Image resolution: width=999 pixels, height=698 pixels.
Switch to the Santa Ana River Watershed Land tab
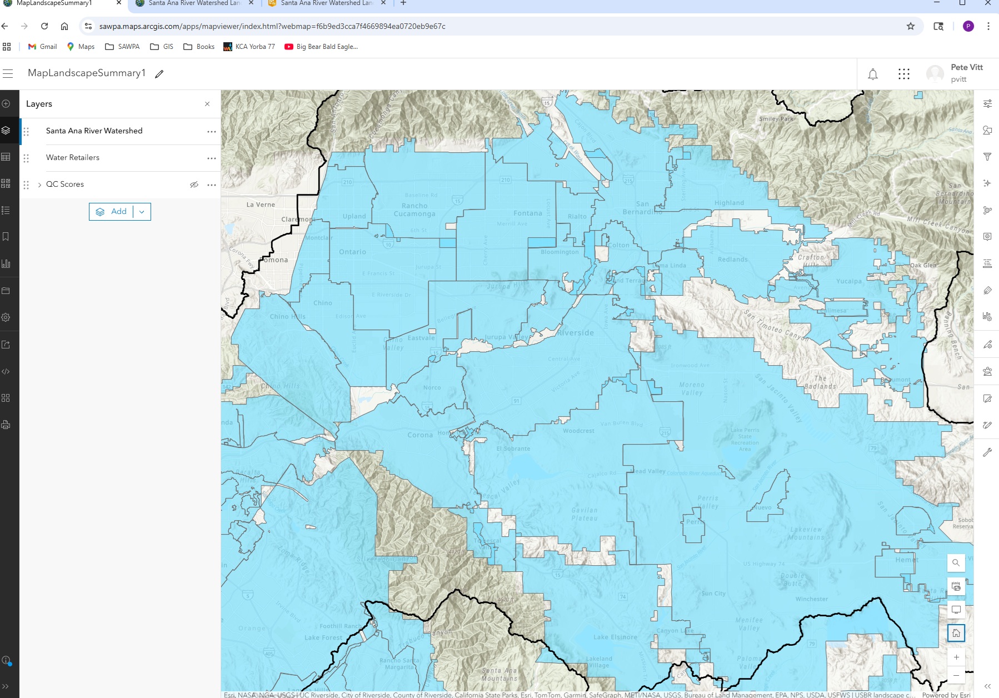193,3
